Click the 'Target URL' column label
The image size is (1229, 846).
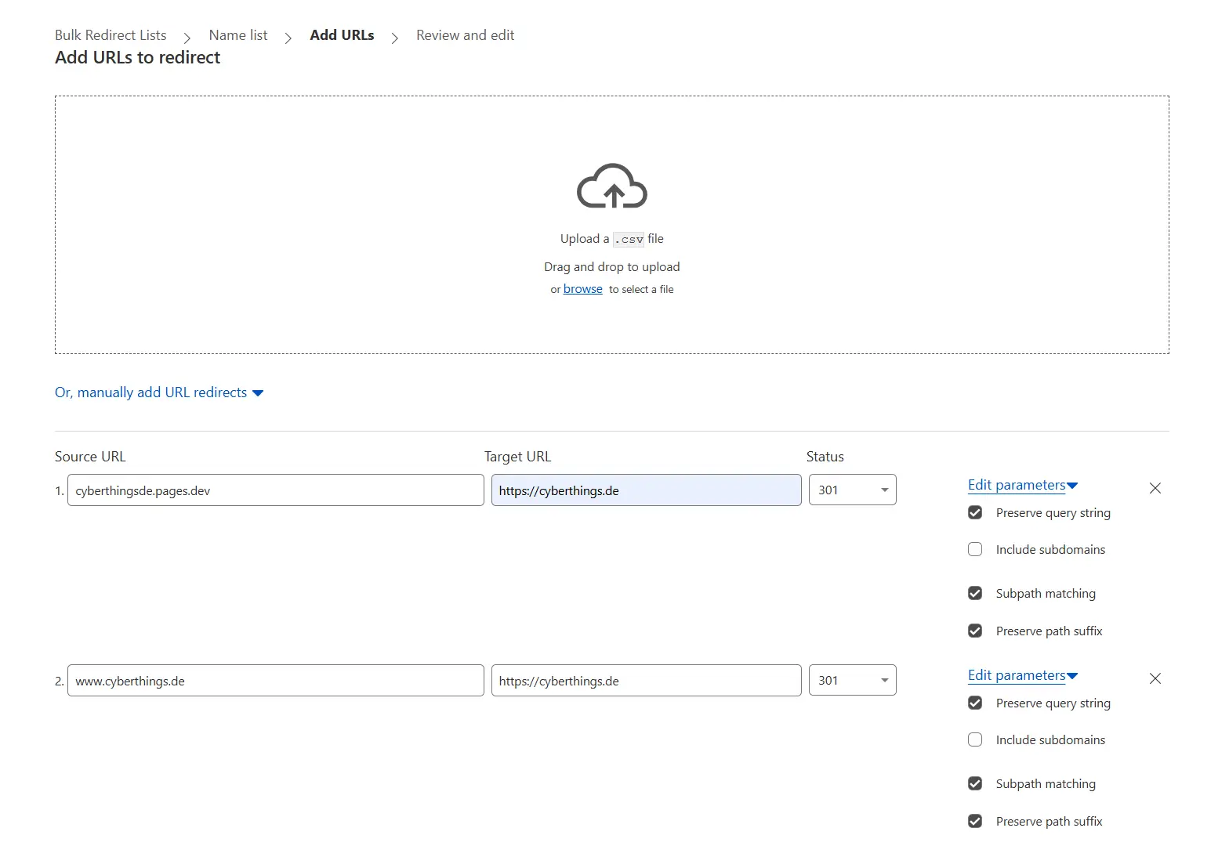[x=517, y=457]
